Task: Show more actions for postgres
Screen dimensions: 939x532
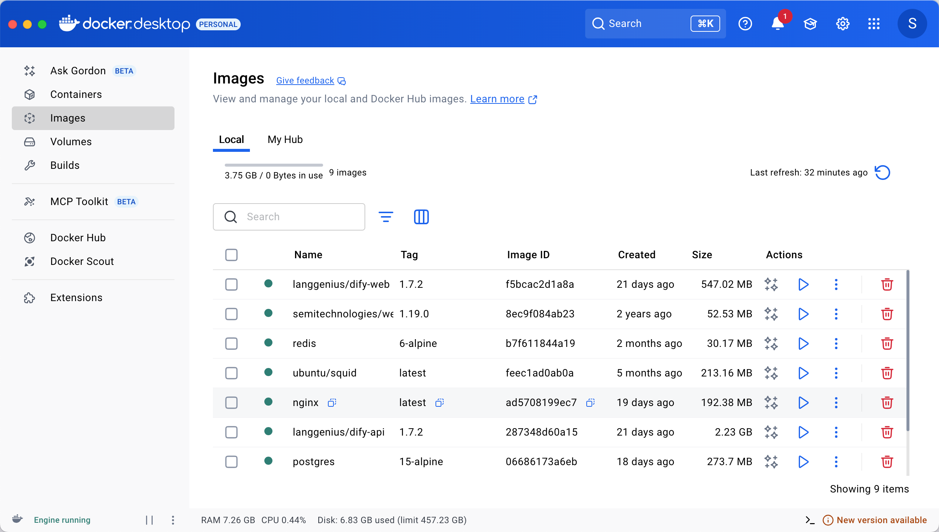Action: (836, 462)
